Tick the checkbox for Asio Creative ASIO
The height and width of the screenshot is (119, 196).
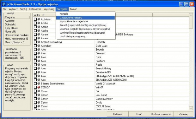coord(35,72)
